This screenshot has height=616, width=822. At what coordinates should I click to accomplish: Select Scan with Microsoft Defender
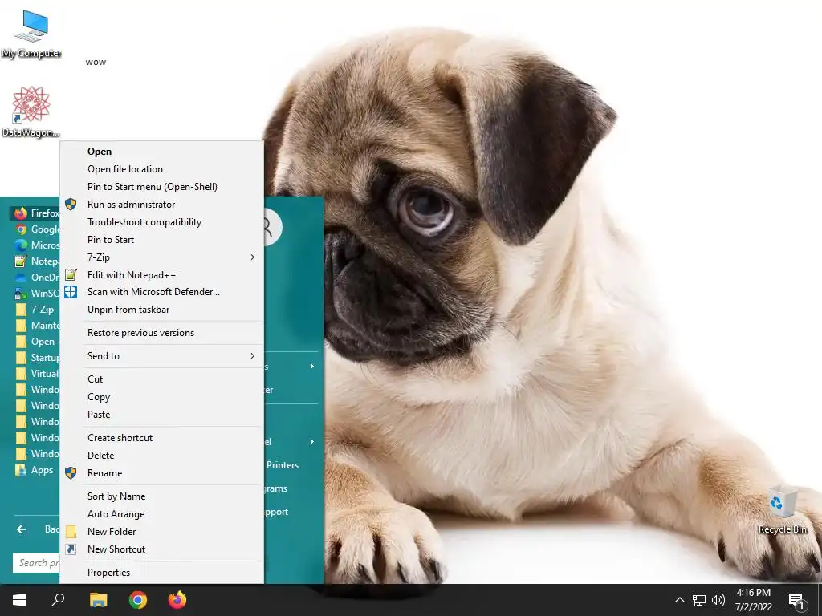(162, 292)
